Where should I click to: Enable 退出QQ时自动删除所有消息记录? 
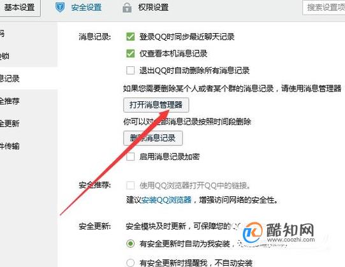point(131,70)
